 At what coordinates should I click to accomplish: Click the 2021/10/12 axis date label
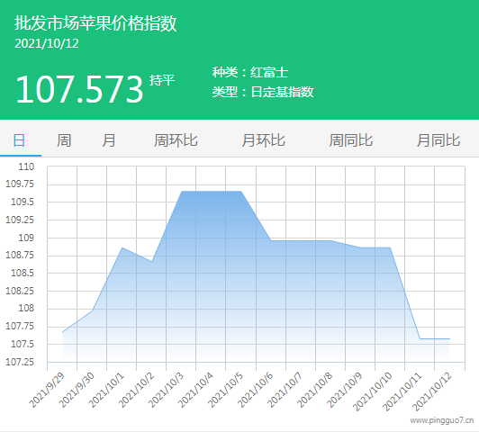point(432,391)
